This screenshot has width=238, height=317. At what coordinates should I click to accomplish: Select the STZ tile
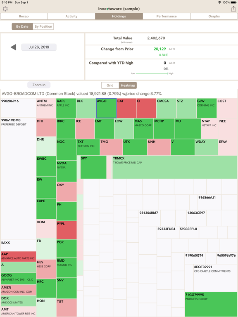tap(186, 108)
